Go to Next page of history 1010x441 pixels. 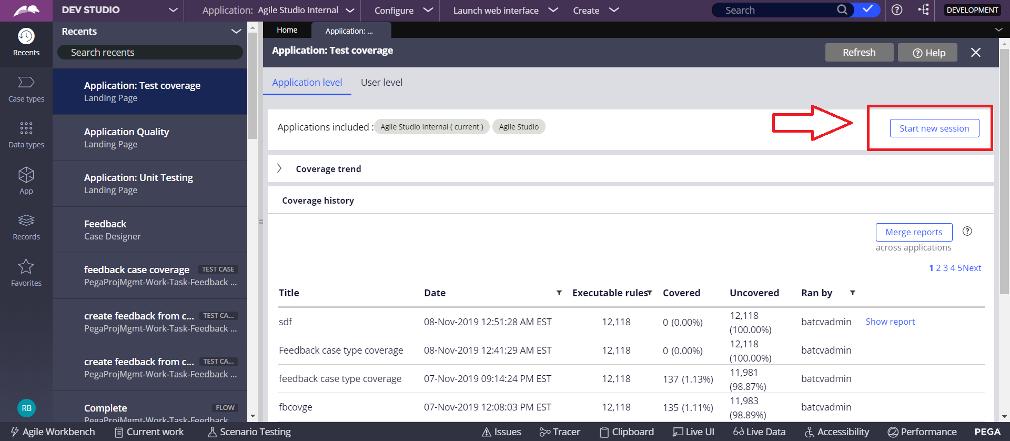coord(972,268)
